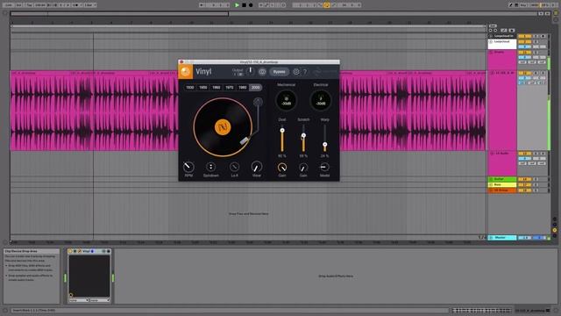
Task: Toggle the Vinyl device activator in device view
Action: pyautogui.click(x=70, y=251)
